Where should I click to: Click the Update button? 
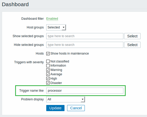55,108
